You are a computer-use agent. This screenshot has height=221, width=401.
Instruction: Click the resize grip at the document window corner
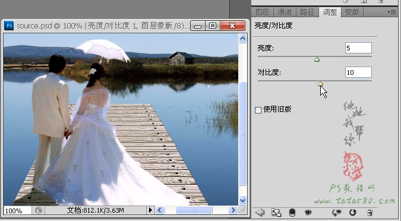click(x=242, y=210)
